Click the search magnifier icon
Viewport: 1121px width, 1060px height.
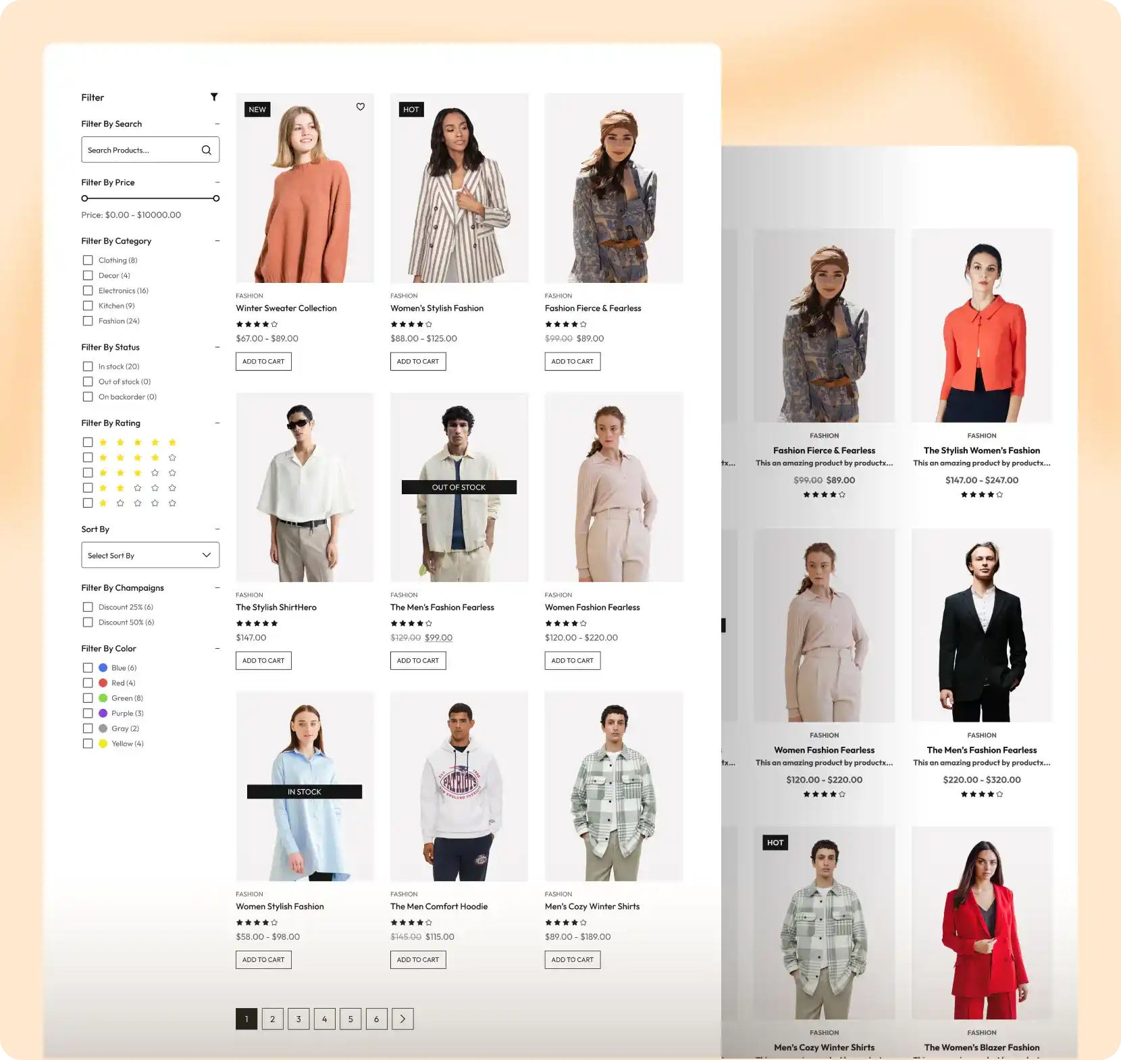pyautogui.click(x=206, y=149)
